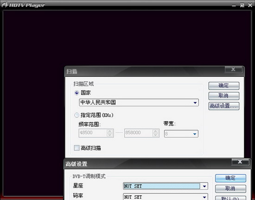Screen dimensions: 255x200
Task: Select the 国家 radio button
Action: [x=76, y=93]
